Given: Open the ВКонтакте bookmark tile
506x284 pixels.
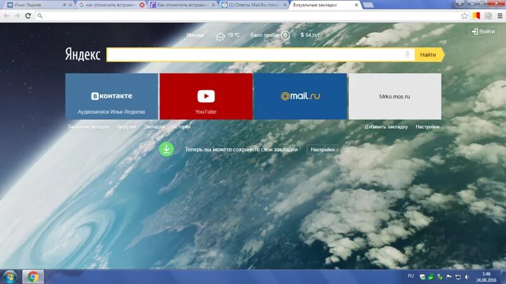Looking at the screenshot, I should (x=112, y=97).
